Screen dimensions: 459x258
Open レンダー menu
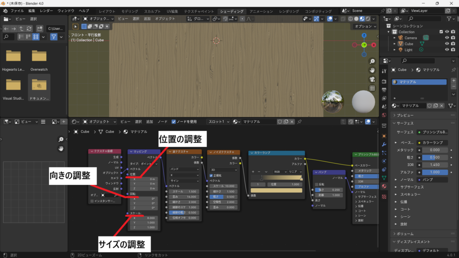(x=46, y=11)
